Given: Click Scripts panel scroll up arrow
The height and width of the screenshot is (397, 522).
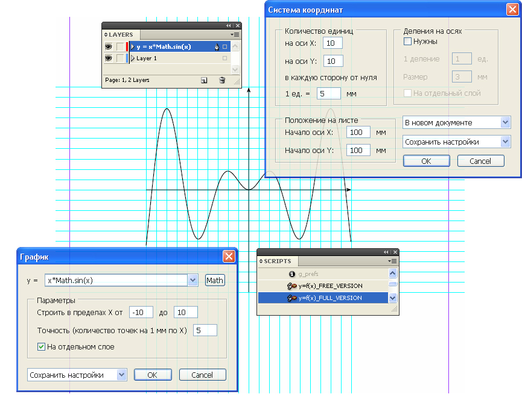Looking at the screenshot, I should click(x=393, y=274).
